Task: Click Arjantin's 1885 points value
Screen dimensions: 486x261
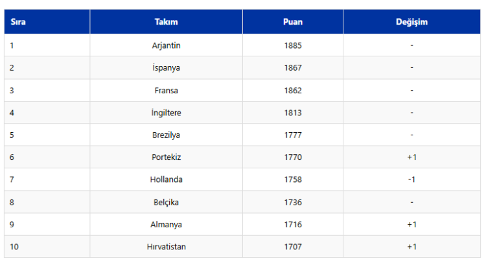Action: point(293,45)
